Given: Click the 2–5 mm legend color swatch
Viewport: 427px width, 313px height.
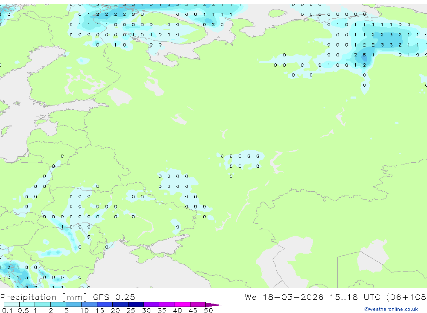Looking at the screenshot, I should [x=58, y=304].
